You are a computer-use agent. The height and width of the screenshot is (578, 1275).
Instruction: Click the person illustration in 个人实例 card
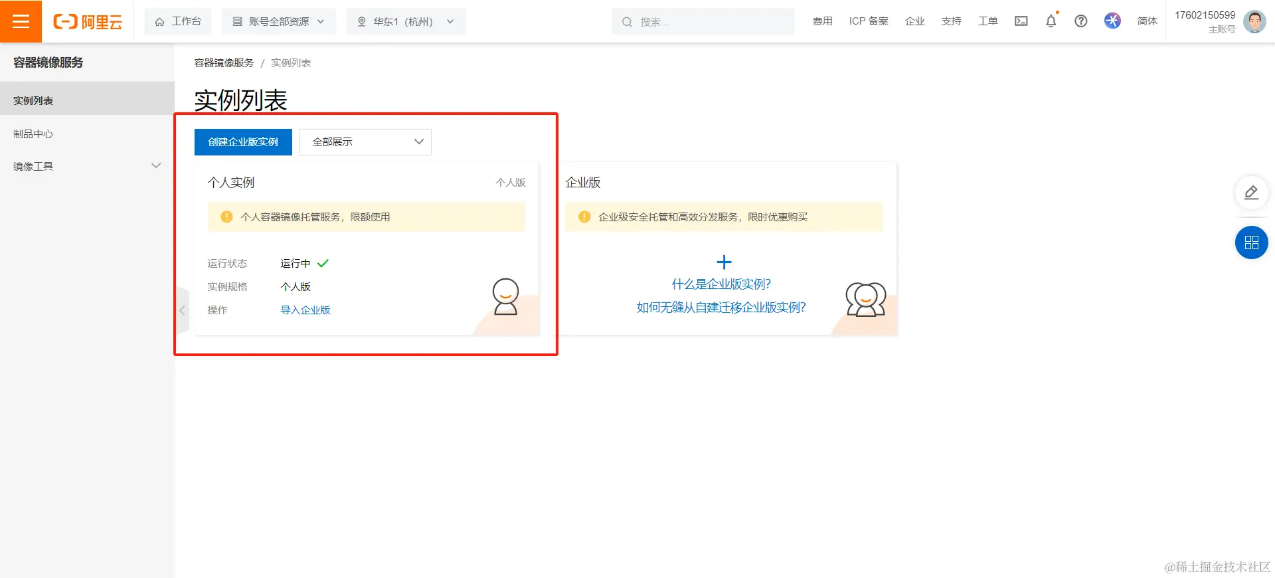click(x=505, y=296)
